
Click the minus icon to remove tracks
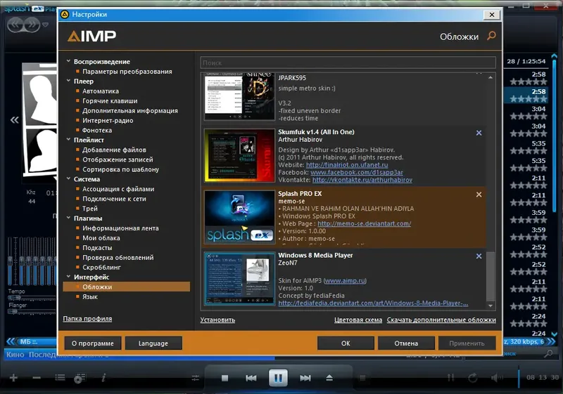coord(37,378)
